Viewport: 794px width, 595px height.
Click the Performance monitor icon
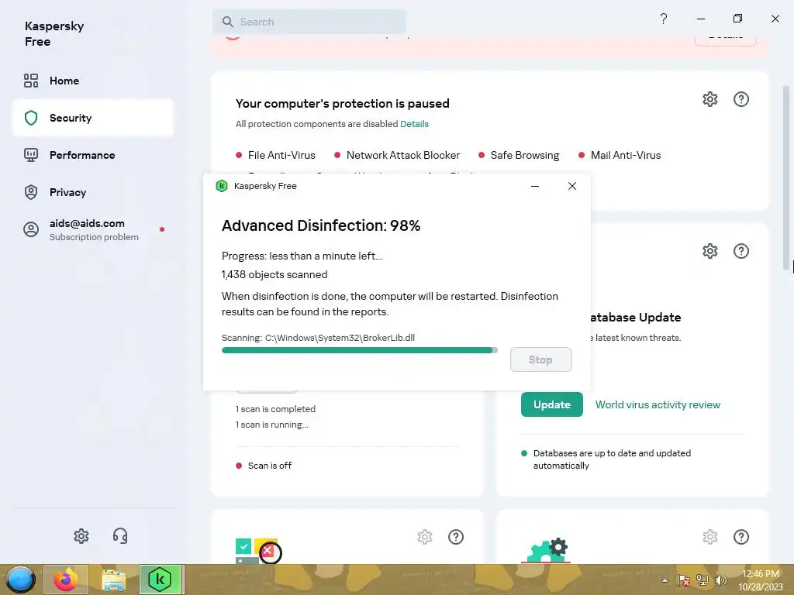[31, 155]
